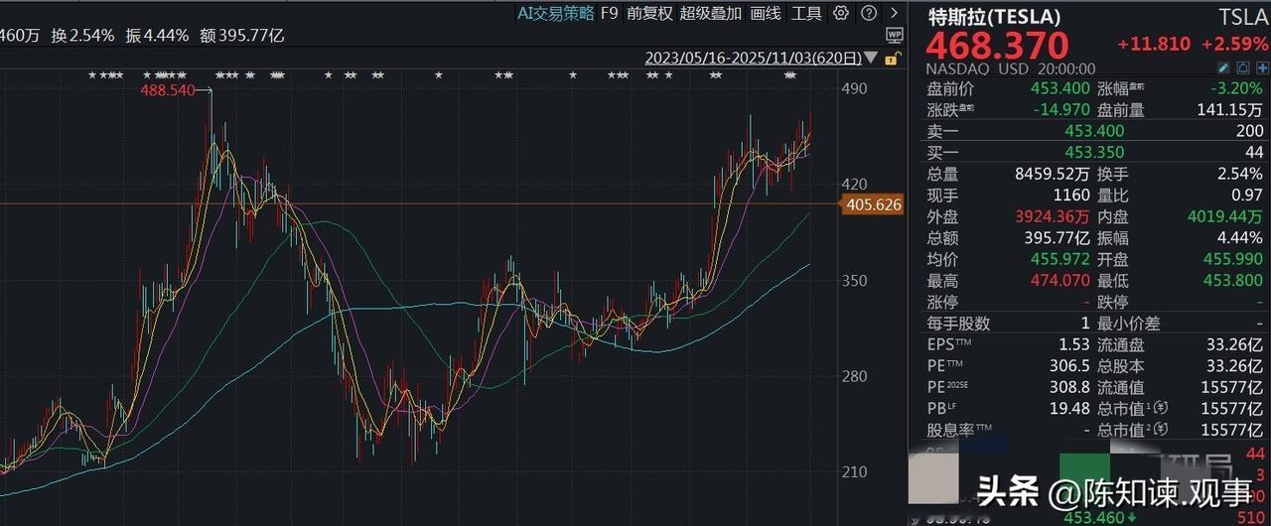Image resolution: width=1271 pixels, height=526 pixels.
Task: Open 超级叠加 overlay menu
Action: (710, 13)
